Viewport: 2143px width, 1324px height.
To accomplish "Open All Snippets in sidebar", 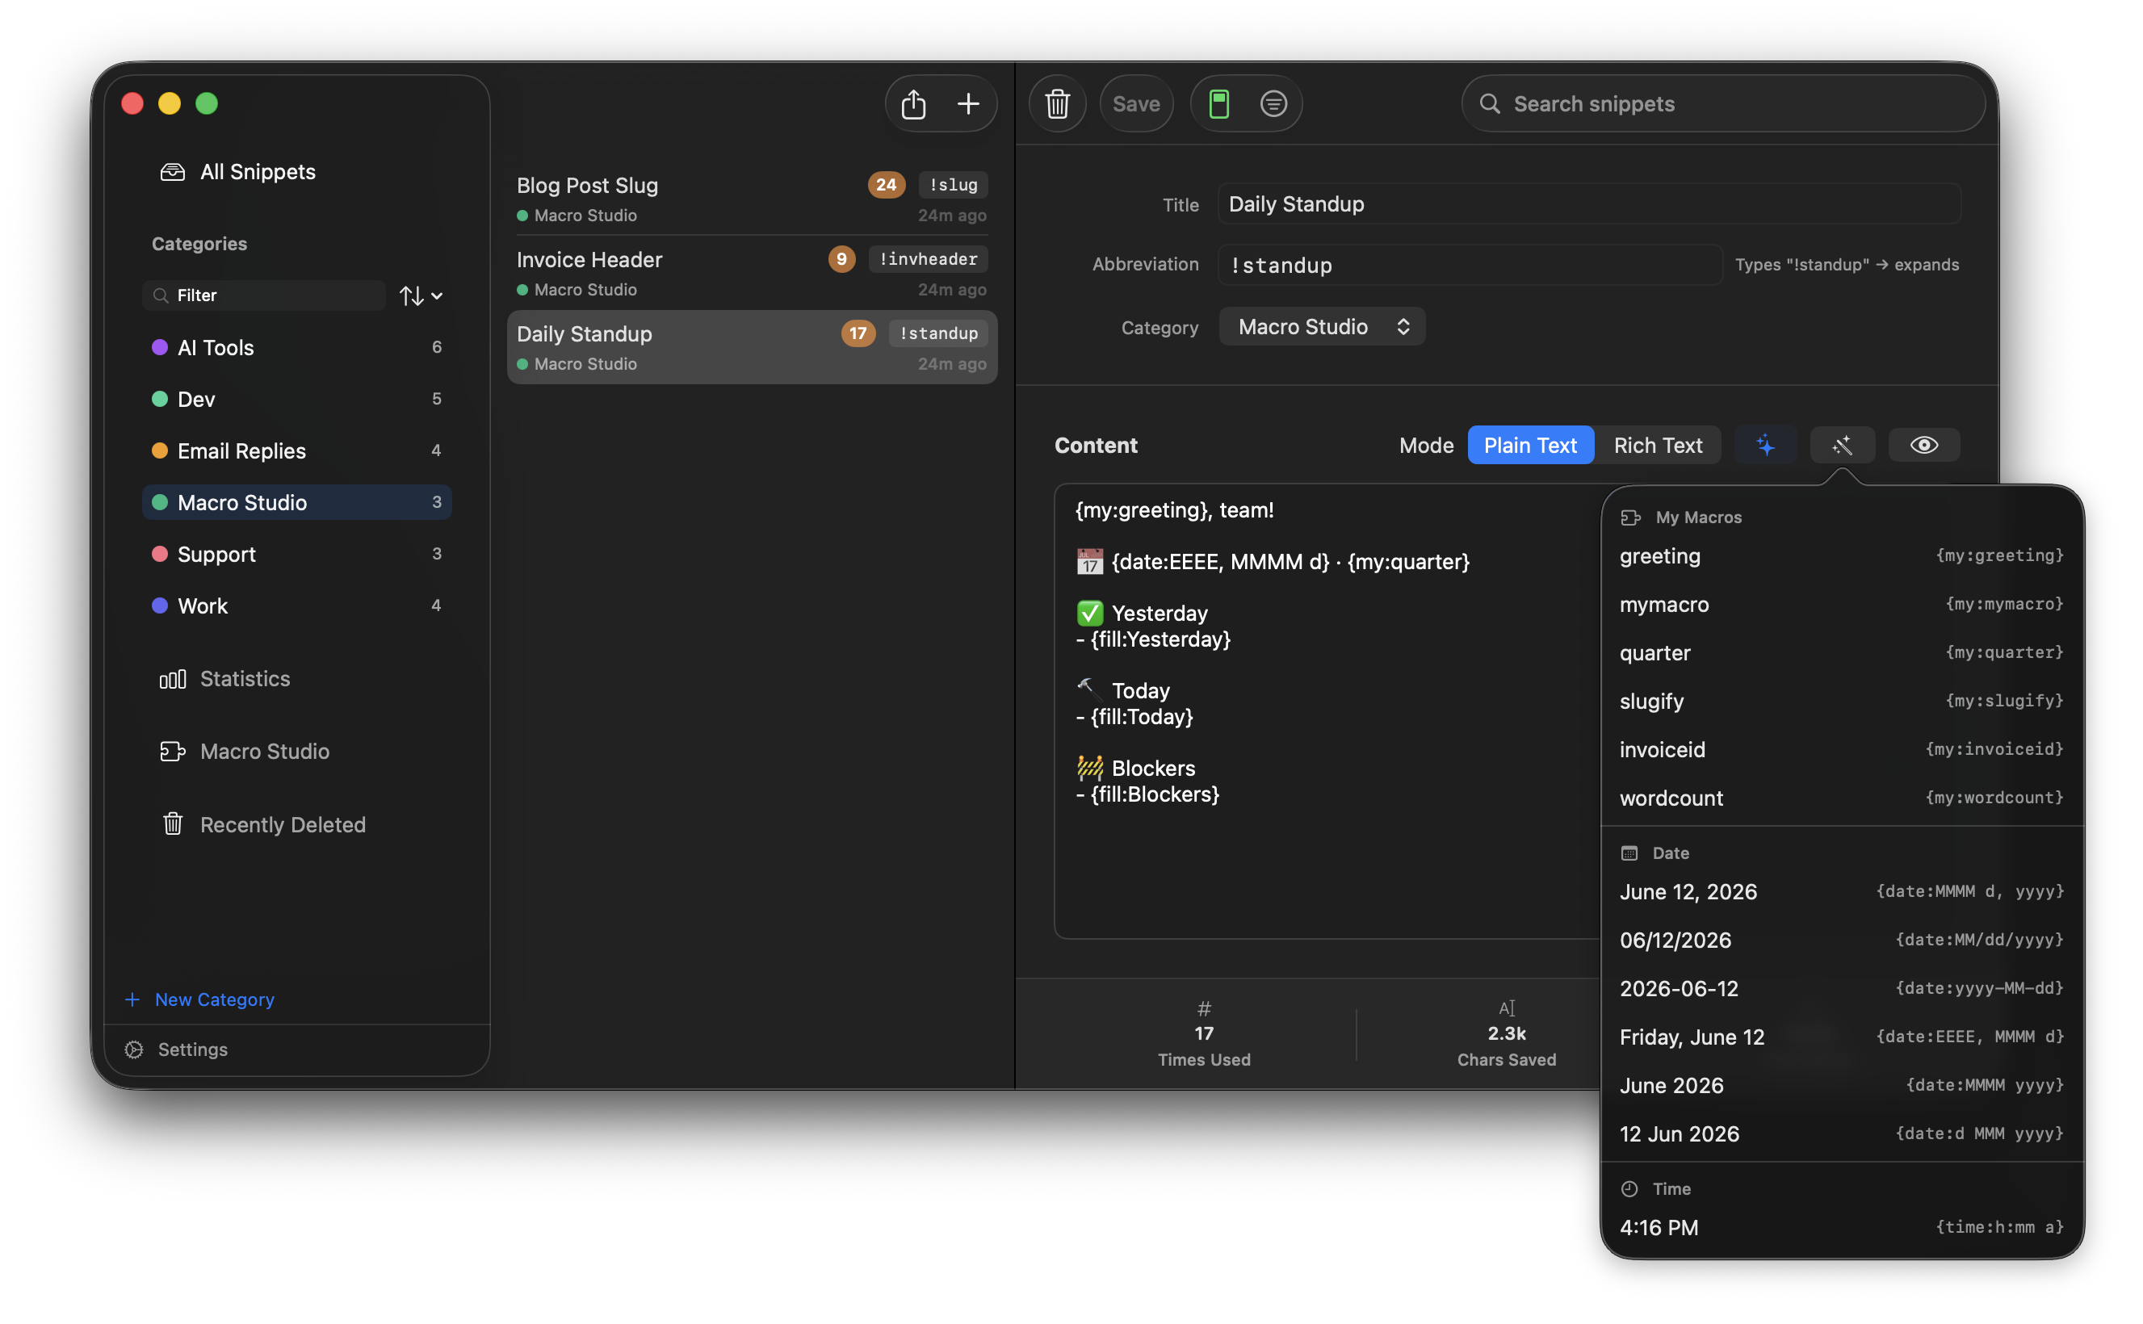I will (238, 172).
